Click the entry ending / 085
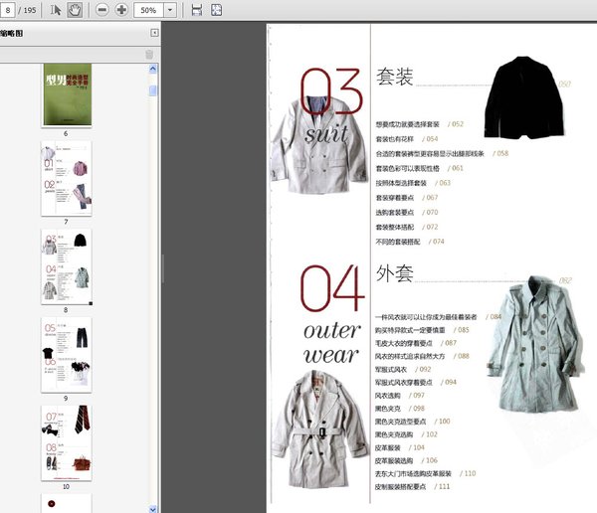The height and width of the screenshot is (513, 597). (x=422, y=330)
